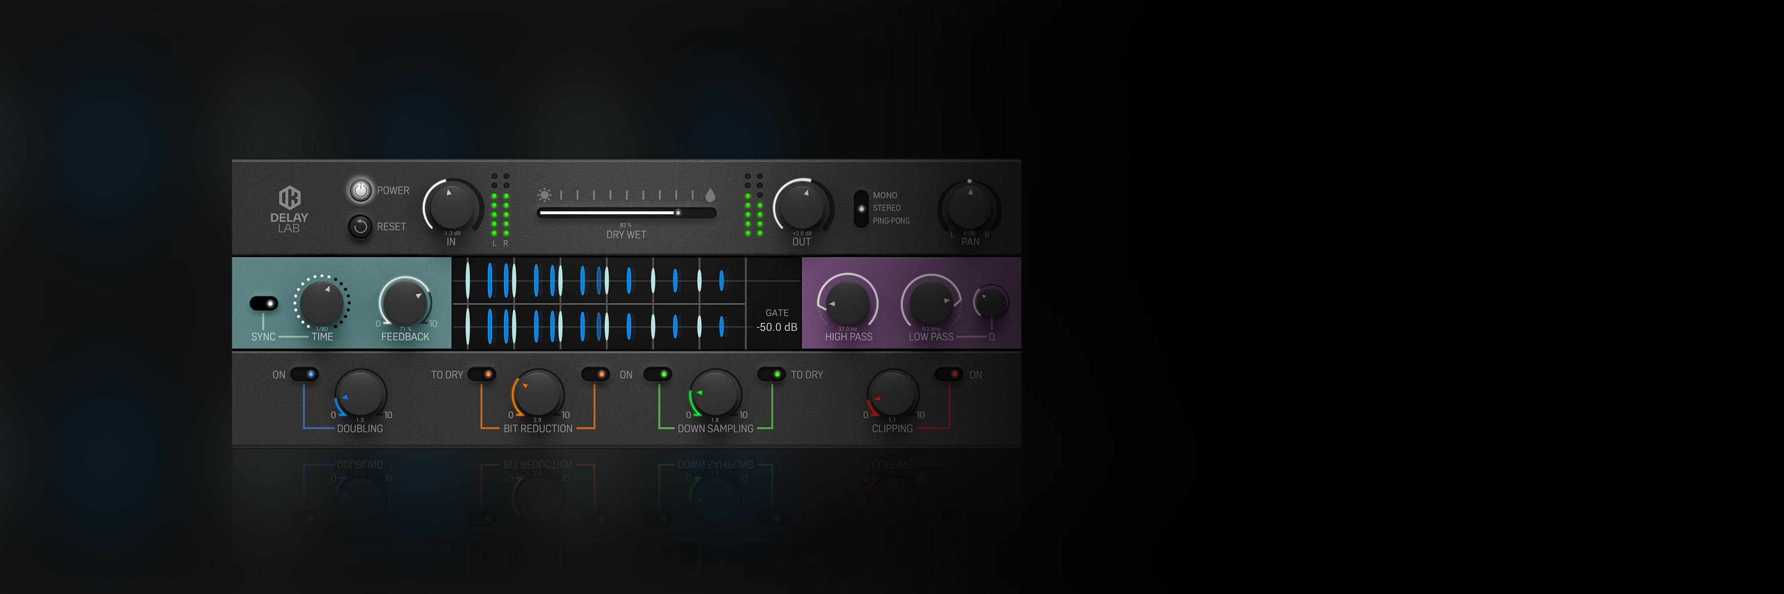The width and height of the screenshot is (1784, 594).
Task: Click the IN gain knob
Action: coord(452,206)
